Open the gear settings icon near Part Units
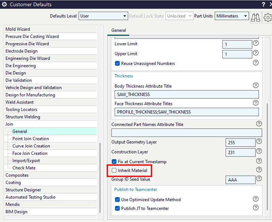Screen dimensions: 272x222 tap(268, 17)
